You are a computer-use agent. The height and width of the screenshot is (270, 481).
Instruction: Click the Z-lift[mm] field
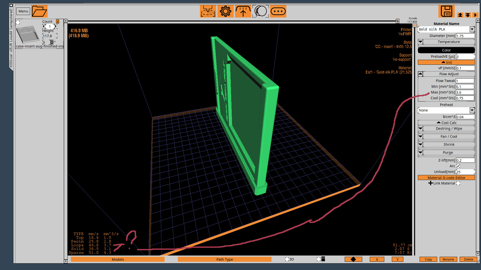465,160
